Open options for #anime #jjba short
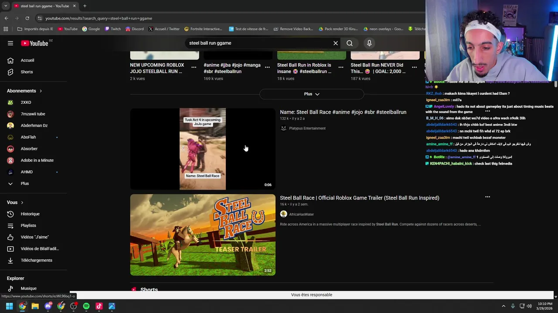This screenshot has width=558, height=313. pyautogui.click(x=267, y=67)
